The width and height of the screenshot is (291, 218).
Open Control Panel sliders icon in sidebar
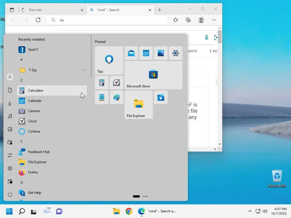tap(10, 155)
